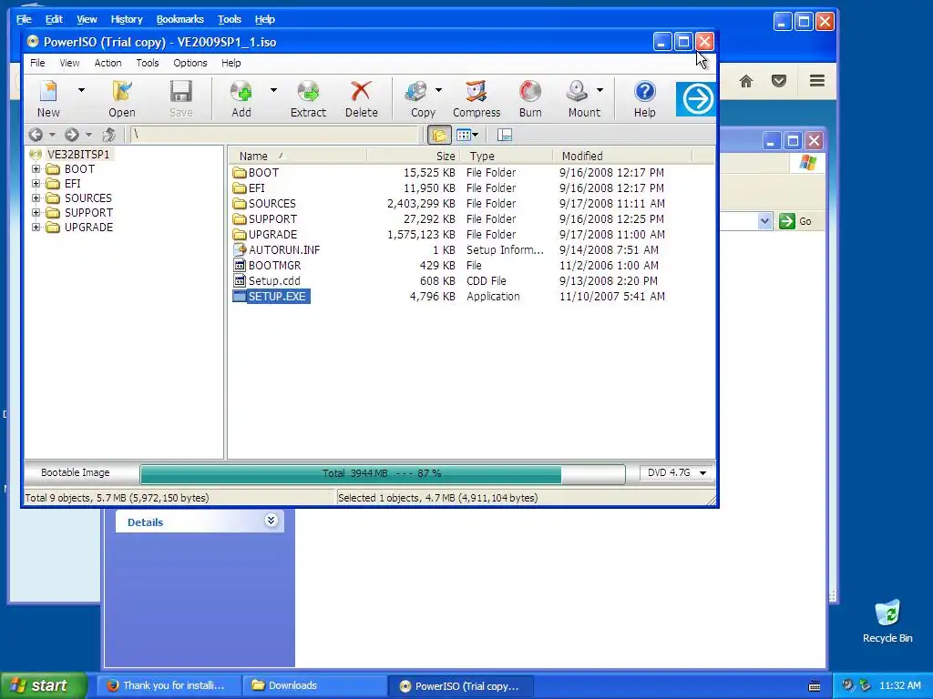The width and height of the screenshot is (933, 699).
Task: Click the path address field
Action: (x=273, y=135)
